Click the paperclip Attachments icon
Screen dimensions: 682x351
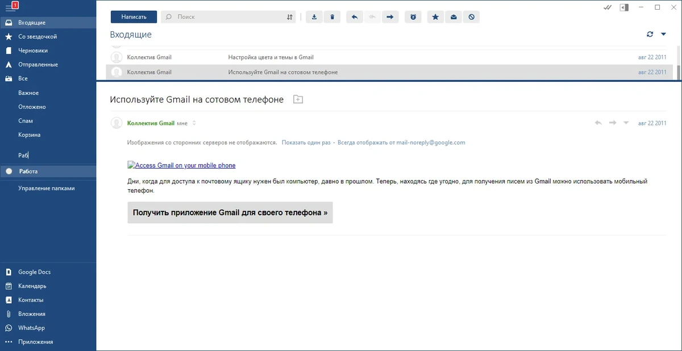[x=9, y=314]
